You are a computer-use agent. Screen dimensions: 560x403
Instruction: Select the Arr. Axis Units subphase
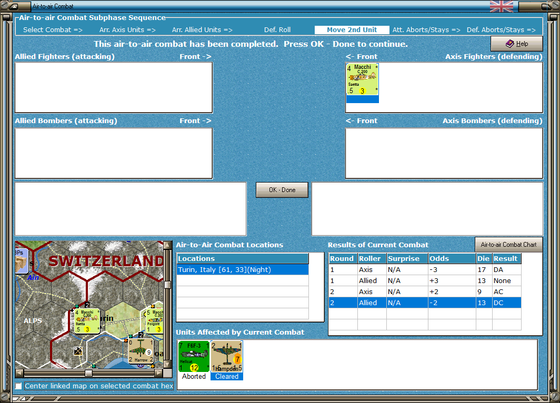(x=127, y=30)
